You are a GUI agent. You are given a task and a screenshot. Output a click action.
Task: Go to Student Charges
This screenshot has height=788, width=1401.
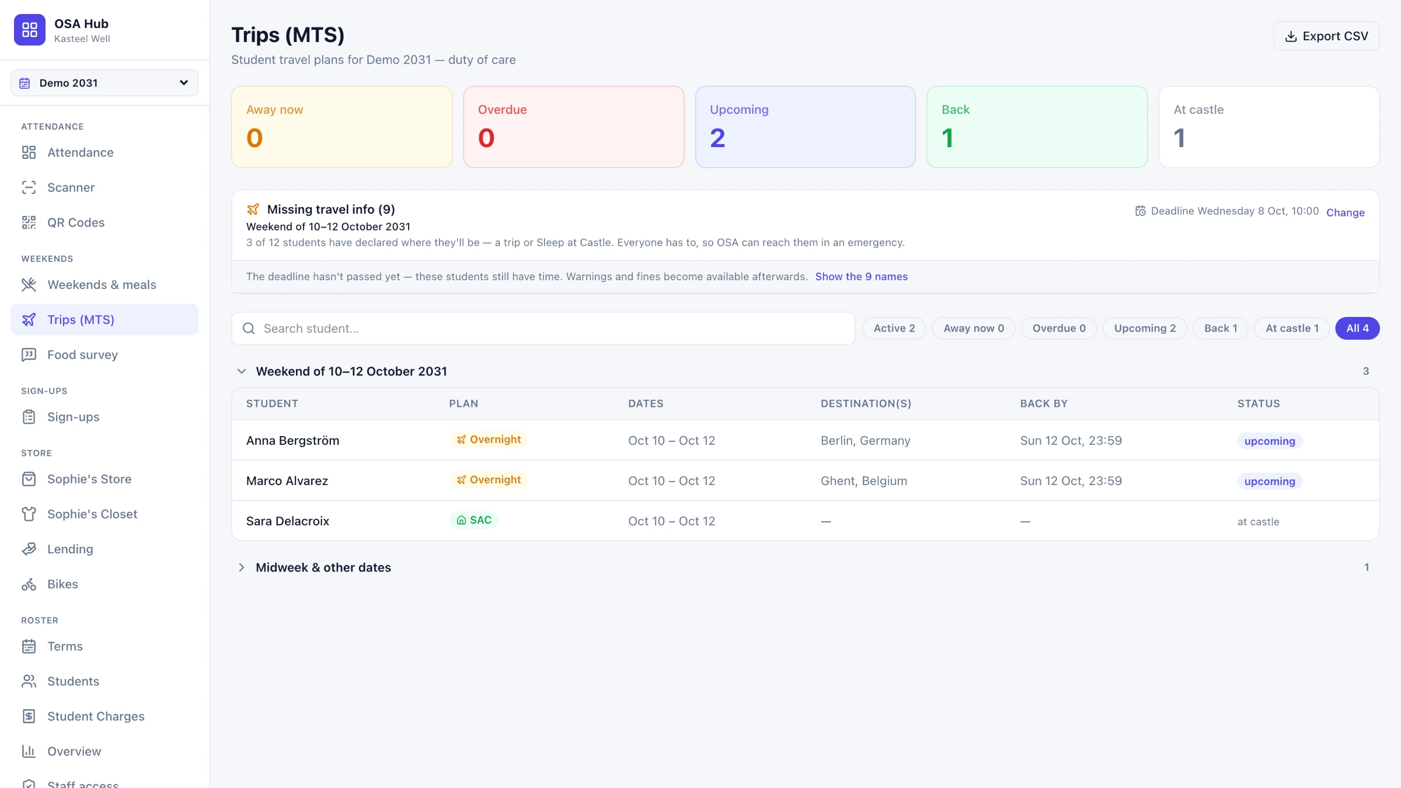pyautogui.click(x=104, y=716)
